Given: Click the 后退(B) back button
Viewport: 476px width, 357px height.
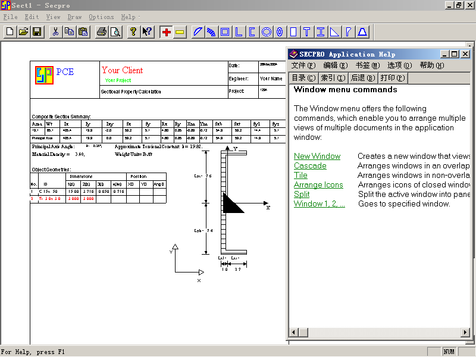Looking at the screenshot, I should [x=363, y=78].
